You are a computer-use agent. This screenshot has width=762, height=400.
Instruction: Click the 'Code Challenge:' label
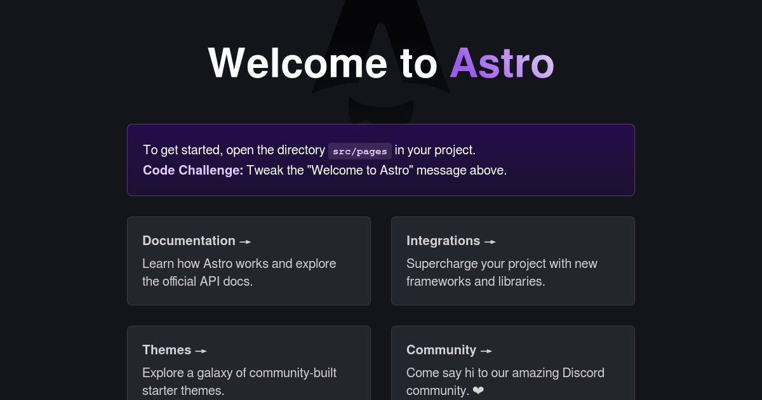192,170
